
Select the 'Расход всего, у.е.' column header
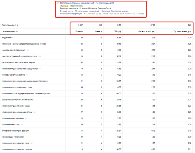click(x=147, y=32)
